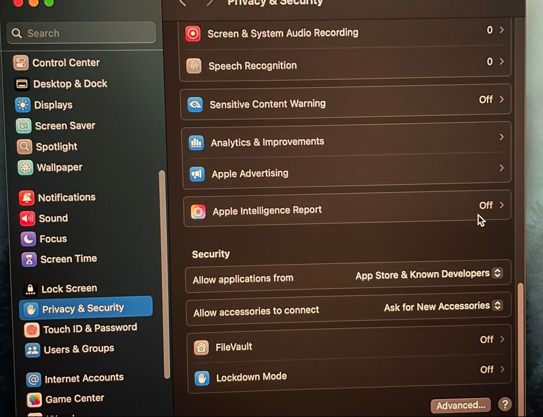Click the Off value beside FileVault
This screenshot has height=417, width=543.
pyautogui.click(x=487, y=339)
